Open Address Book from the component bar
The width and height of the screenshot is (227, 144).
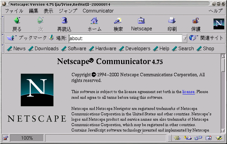point(208,138)
